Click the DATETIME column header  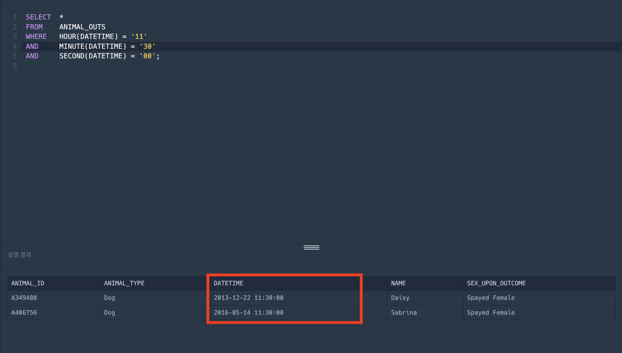[x=228, y=283]
